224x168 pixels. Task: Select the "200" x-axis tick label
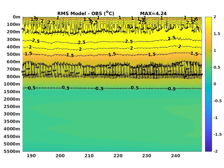(60, 156)
